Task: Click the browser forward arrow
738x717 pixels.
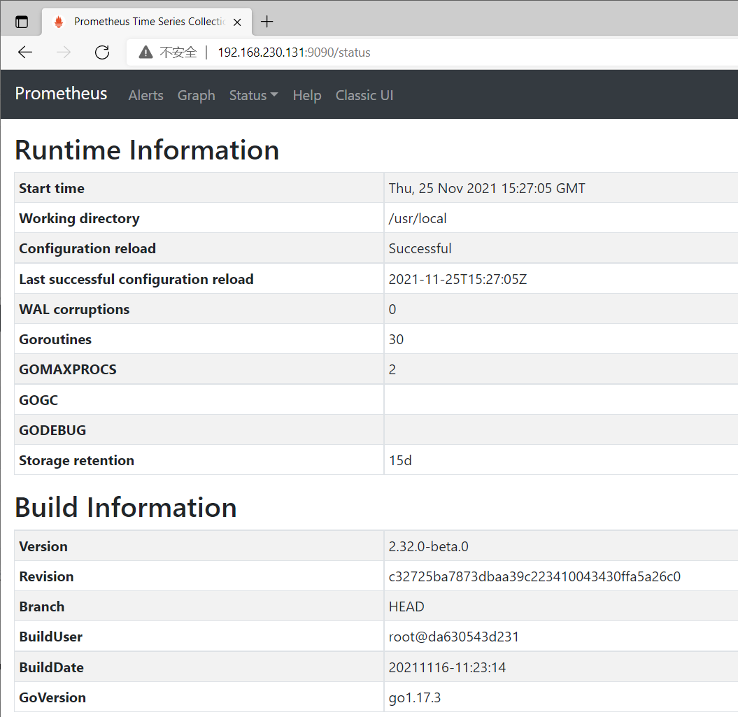Action: pos(64,52)
